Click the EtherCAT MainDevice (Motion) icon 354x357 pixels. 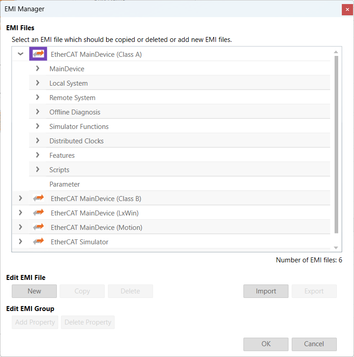(x=38, y=227)
